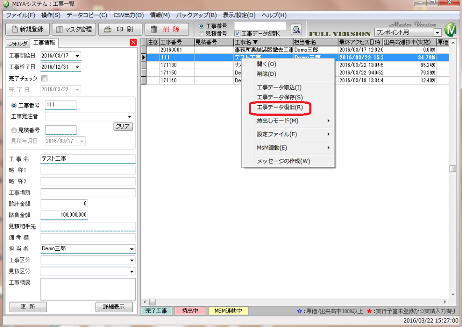Click the 持出中 pink legend
Viewport: 462px width, 327px height.
[x=190, y=311]
